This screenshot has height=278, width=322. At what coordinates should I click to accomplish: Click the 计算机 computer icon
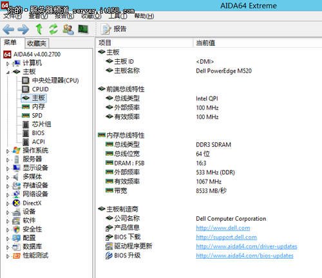point(17,63)
